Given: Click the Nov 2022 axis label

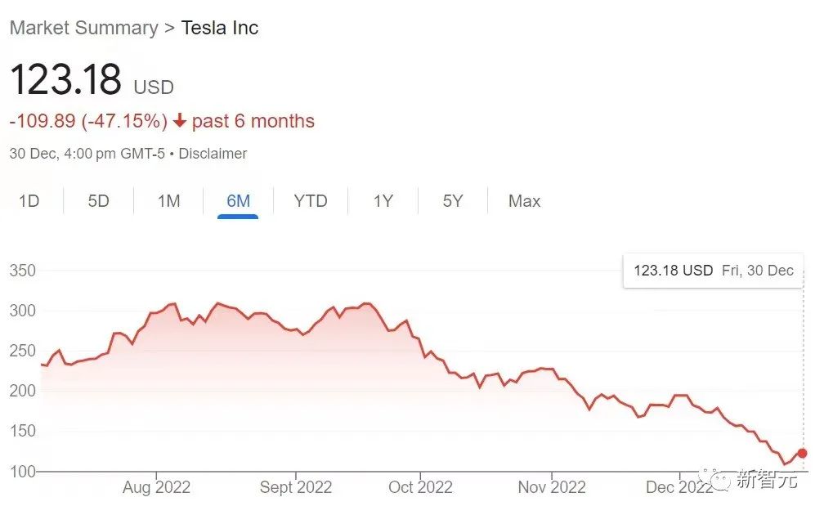Looking at the screenshot, I should coord(552,487).
